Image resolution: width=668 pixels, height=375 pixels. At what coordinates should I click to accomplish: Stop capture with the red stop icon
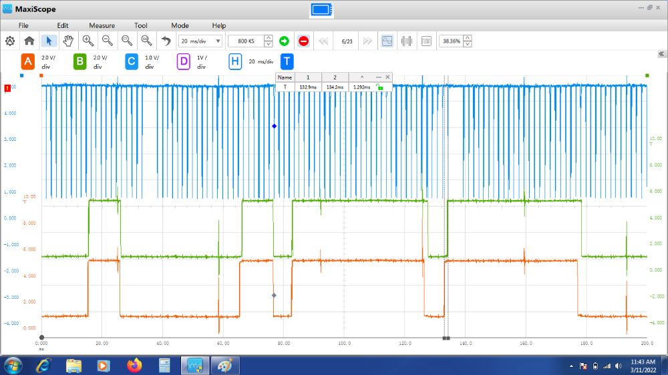coord(303,41)
